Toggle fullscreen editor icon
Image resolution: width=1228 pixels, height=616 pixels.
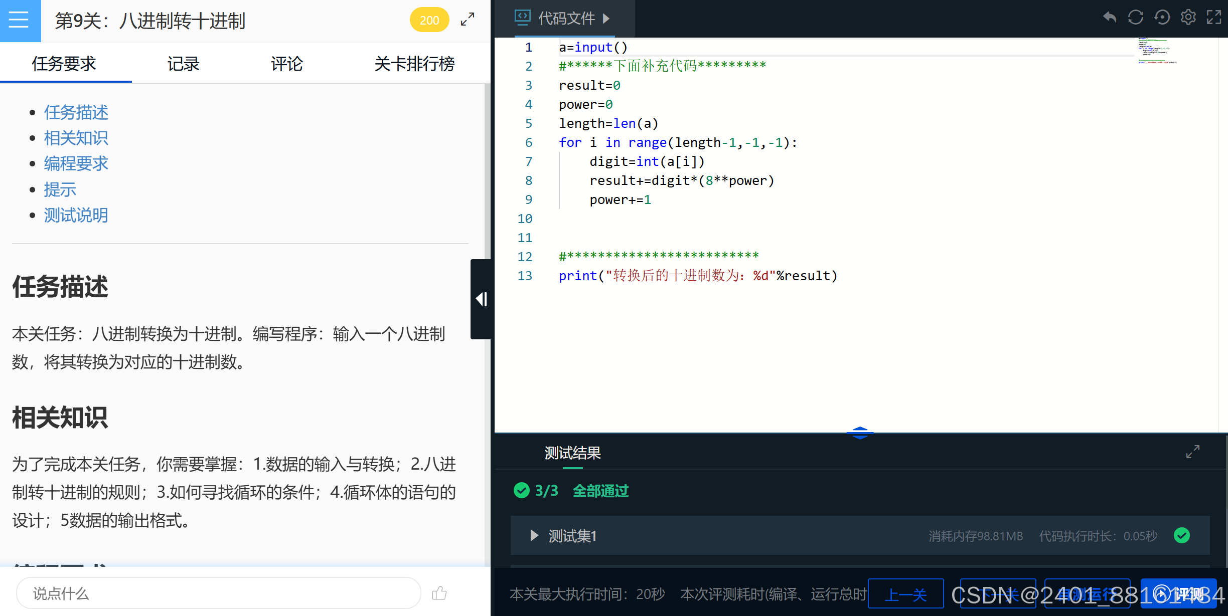coord(1214,18)
